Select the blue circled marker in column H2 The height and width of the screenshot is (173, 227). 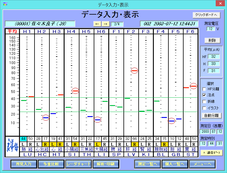pos(46,118)
